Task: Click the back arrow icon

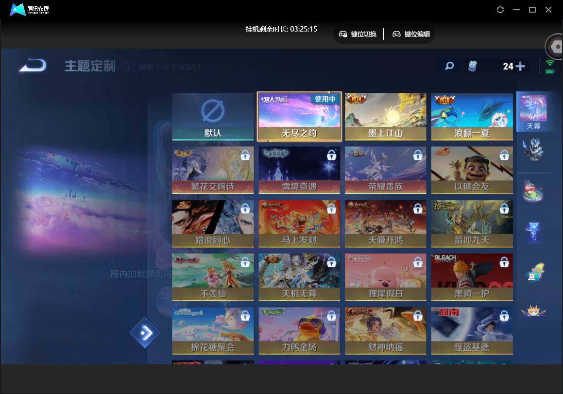Action: 33,66
